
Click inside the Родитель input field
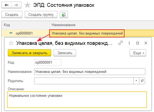(84, 81)
